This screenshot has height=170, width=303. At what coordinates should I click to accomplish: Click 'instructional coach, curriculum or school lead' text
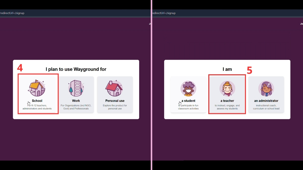266,107
